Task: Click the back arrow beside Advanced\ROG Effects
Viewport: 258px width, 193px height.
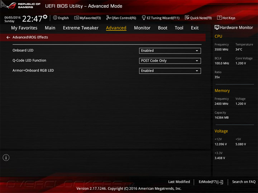Action: 8,38
